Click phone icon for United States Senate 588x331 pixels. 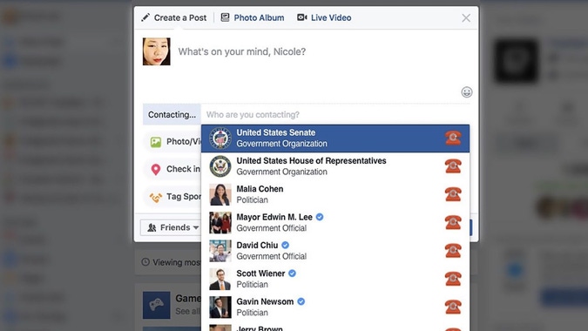pos(453,138)
